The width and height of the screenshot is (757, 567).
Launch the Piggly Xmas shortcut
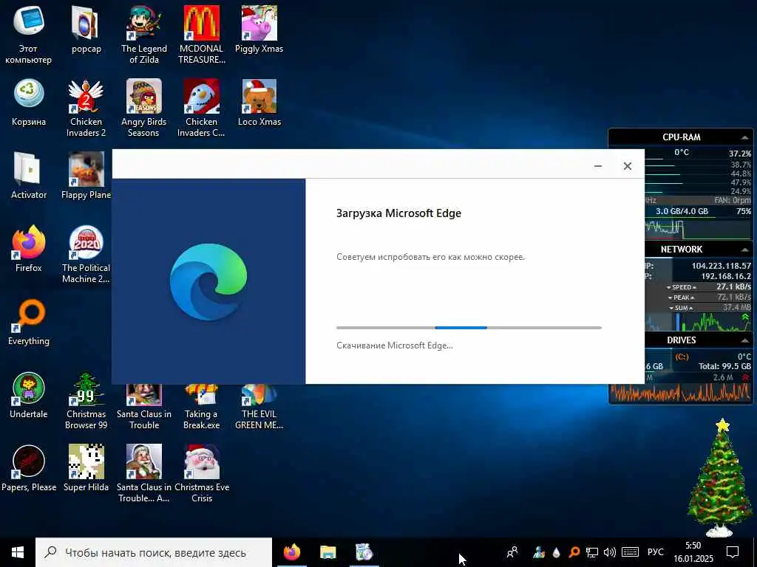(259, 29)
